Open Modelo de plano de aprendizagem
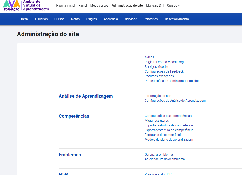The width and height of the screenshot is (242, 175). (169, 140)
